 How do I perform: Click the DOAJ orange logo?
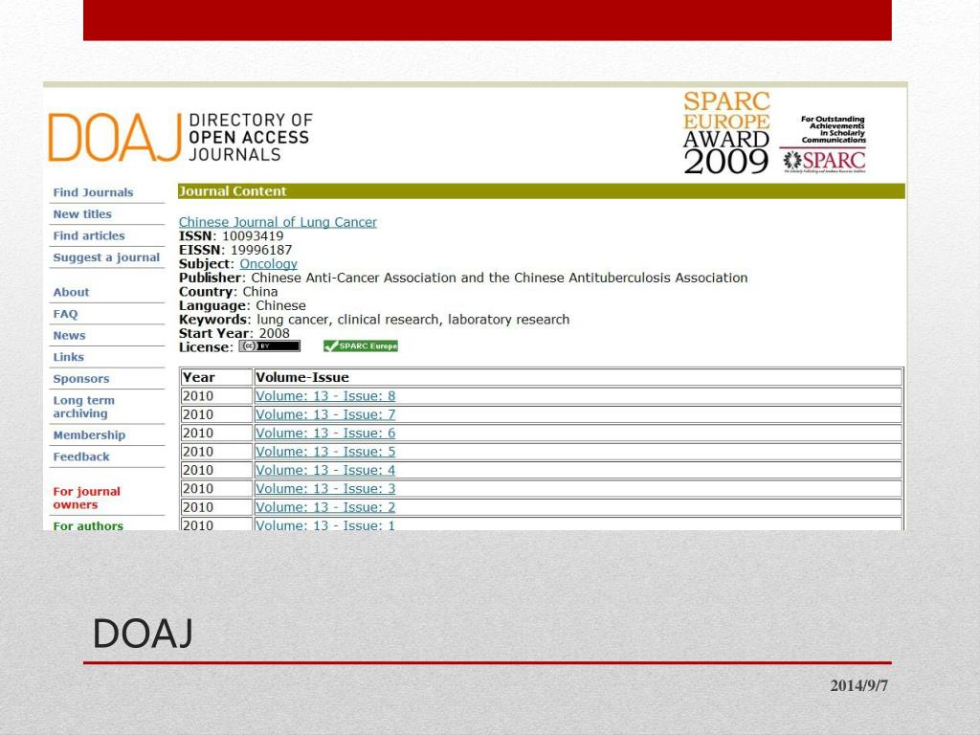pos(115,138)
